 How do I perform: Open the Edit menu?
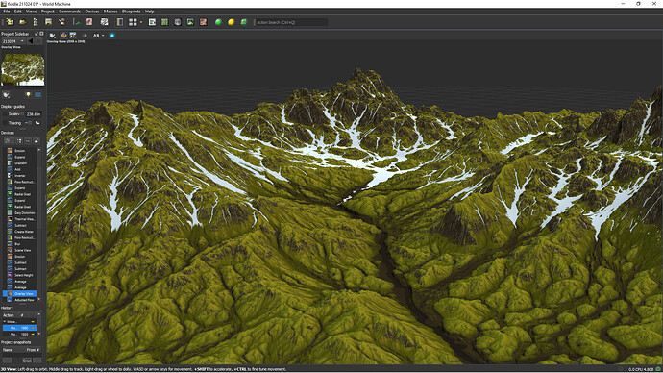pos(17,12)
